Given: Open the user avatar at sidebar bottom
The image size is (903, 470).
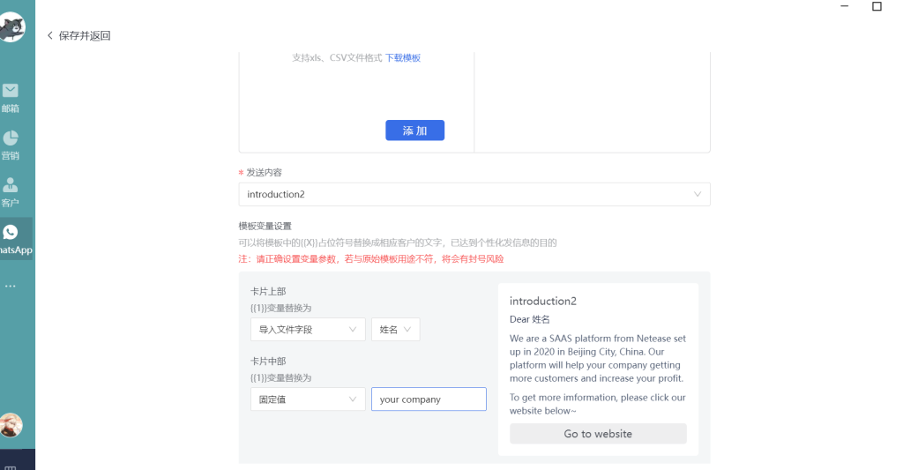Looking at the screenshot, I should point(11,425).
